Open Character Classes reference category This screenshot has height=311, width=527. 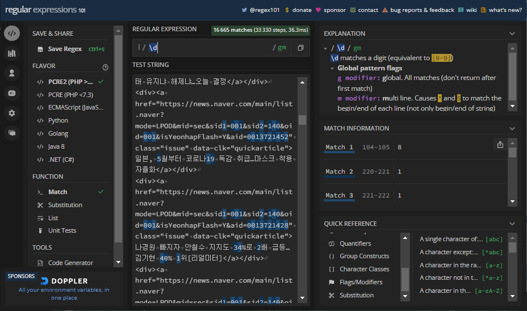click(365, 270)
